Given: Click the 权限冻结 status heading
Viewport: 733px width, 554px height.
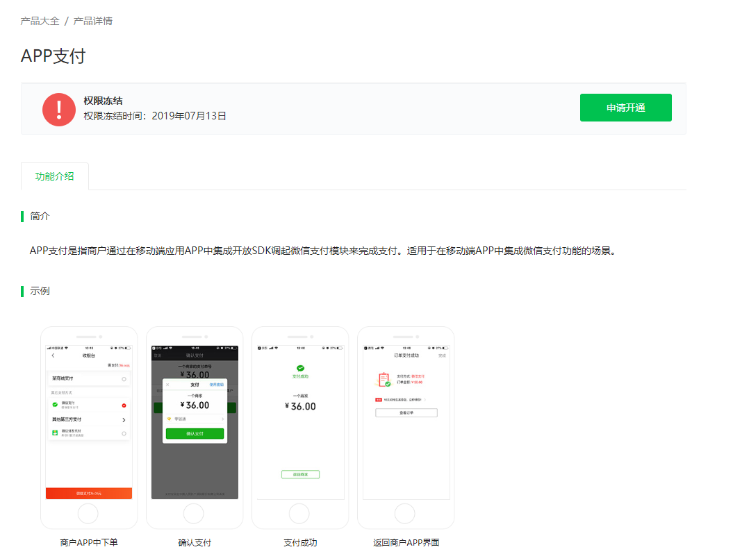Looking at the screenshot, I should [103, 101].
